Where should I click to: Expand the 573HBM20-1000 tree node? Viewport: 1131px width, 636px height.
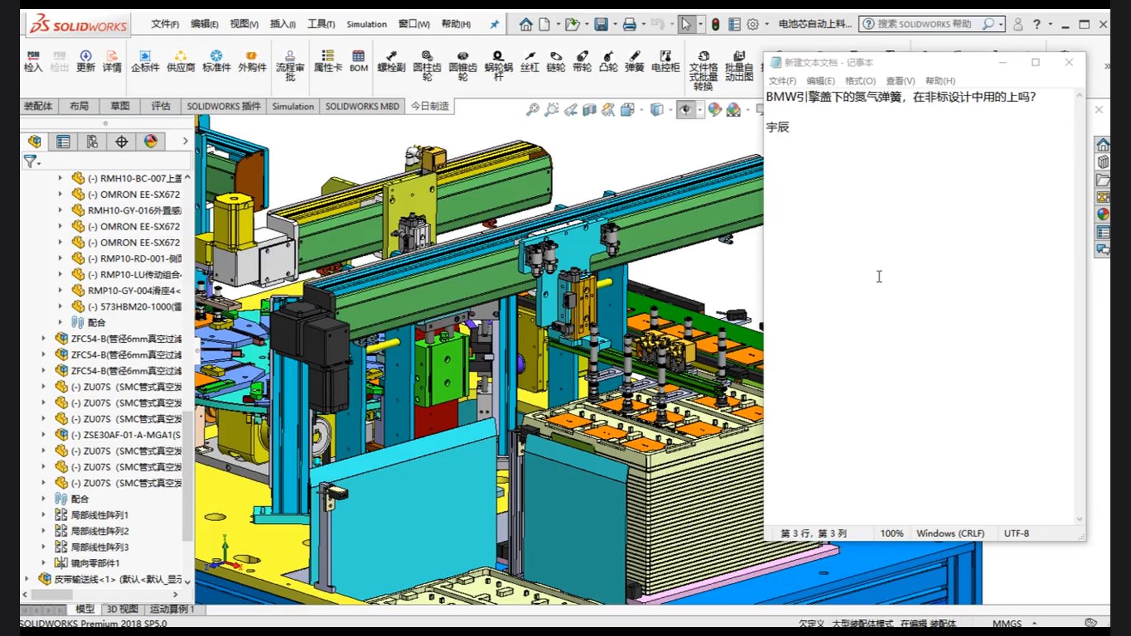(x=60, y=306)
